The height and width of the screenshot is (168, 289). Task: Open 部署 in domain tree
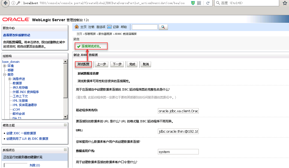coord(11,70)
